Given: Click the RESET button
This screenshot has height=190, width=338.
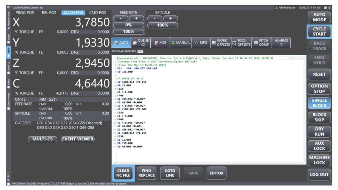Looking at the screenshot, I should [319, 74].
